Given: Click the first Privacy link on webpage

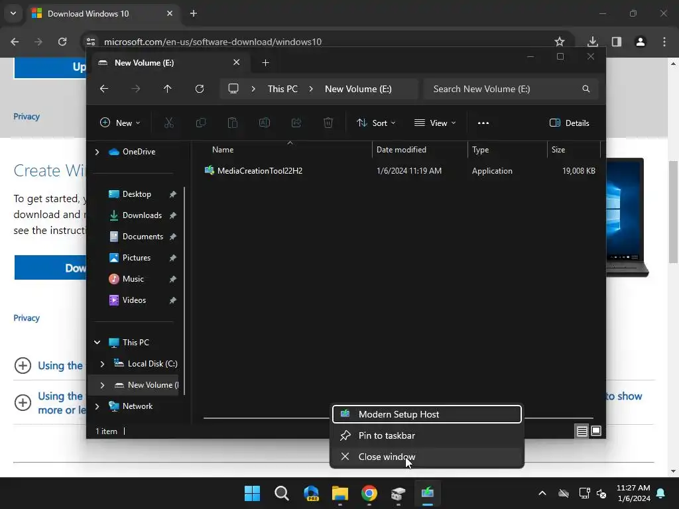Looking at the screenshot, I should [x=27, y=117].
